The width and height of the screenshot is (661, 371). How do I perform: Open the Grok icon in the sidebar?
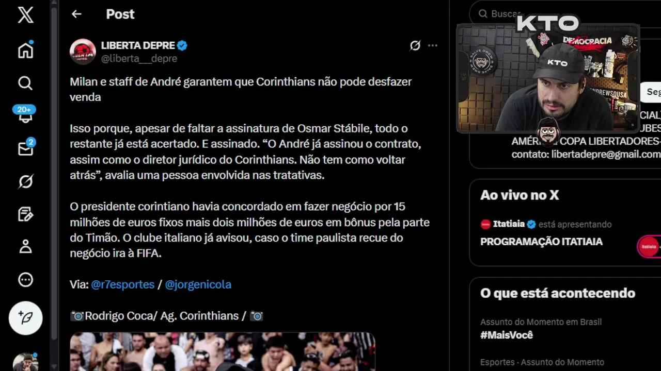25,181
